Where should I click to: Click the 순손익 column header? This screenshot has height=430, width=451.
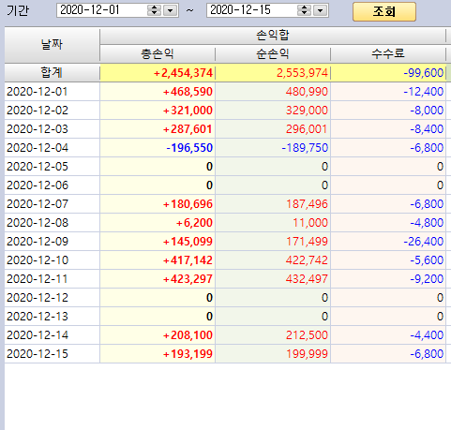(273, 53)
